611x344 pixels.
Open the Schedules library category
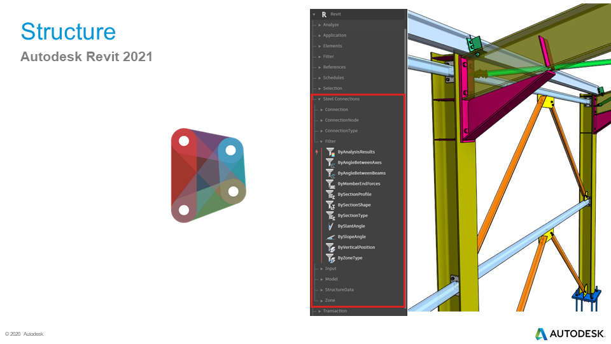tap(334, 78)
